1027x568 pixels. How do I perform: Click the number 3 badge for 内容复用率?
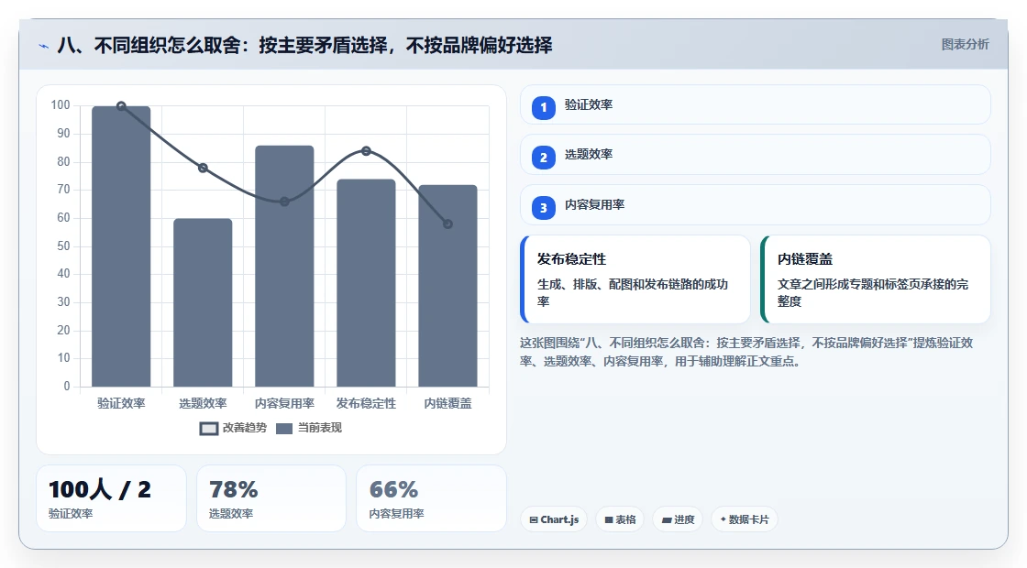[544, 208]
